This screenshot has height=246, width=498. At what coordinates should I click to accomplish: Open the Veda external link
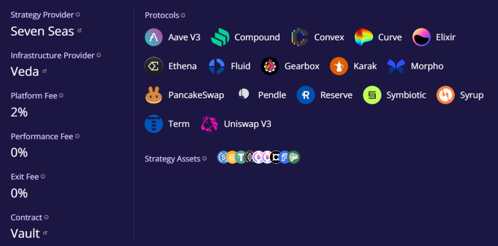coord(45,71)
